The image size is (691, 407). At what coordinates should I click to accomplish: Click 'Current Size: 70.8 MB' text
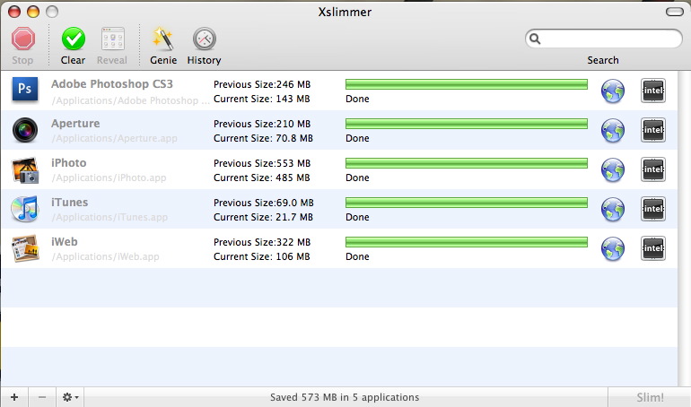(x=263, y=138)
